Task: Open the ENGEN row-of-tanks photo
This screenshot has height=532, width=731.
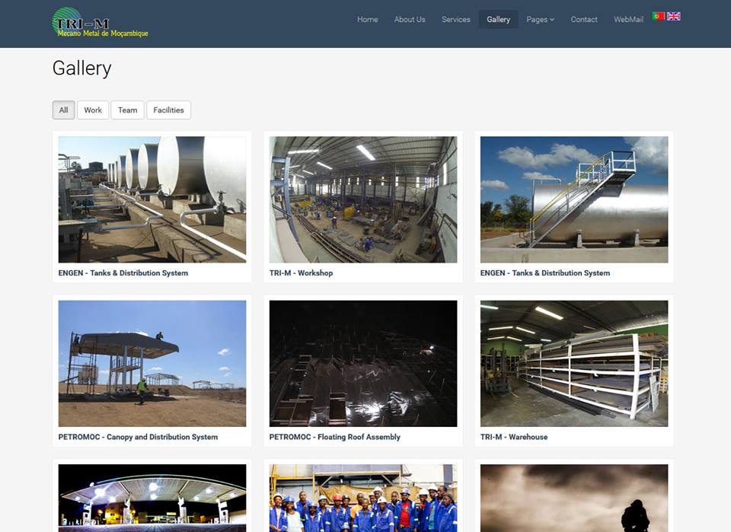Action: (x=152, y=199)
